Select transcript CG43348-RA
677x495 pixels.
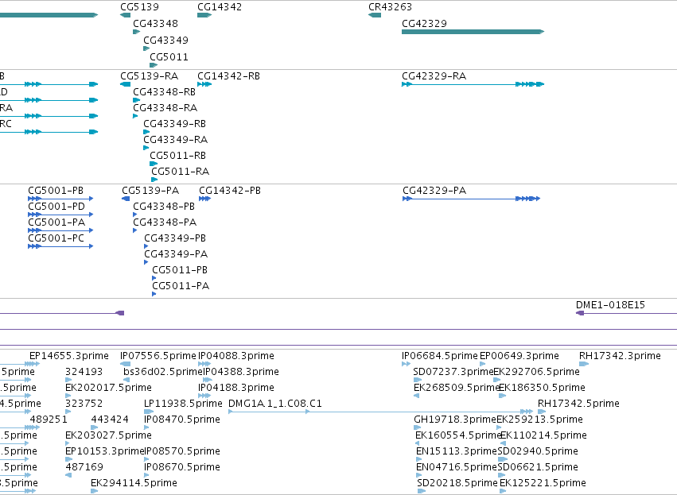point(165,108)
